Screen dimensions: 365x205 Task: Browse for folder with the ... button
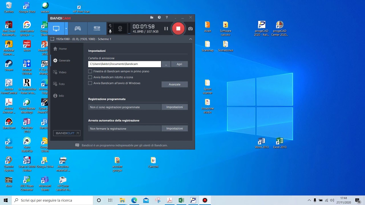click(x=166, y=64)
